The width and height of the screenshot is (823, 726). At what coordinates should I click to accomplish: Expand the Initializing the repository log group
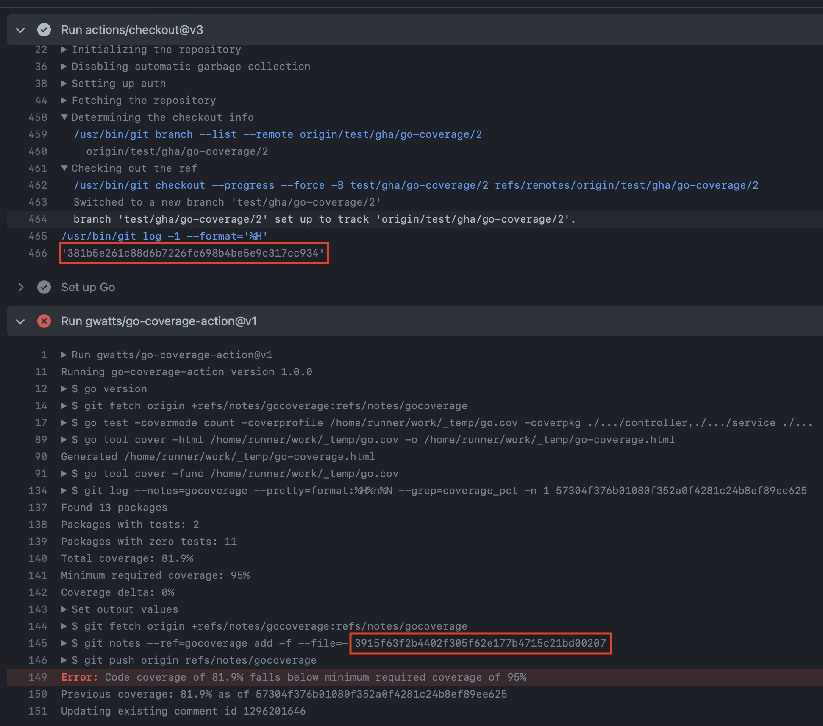(64, 50)
